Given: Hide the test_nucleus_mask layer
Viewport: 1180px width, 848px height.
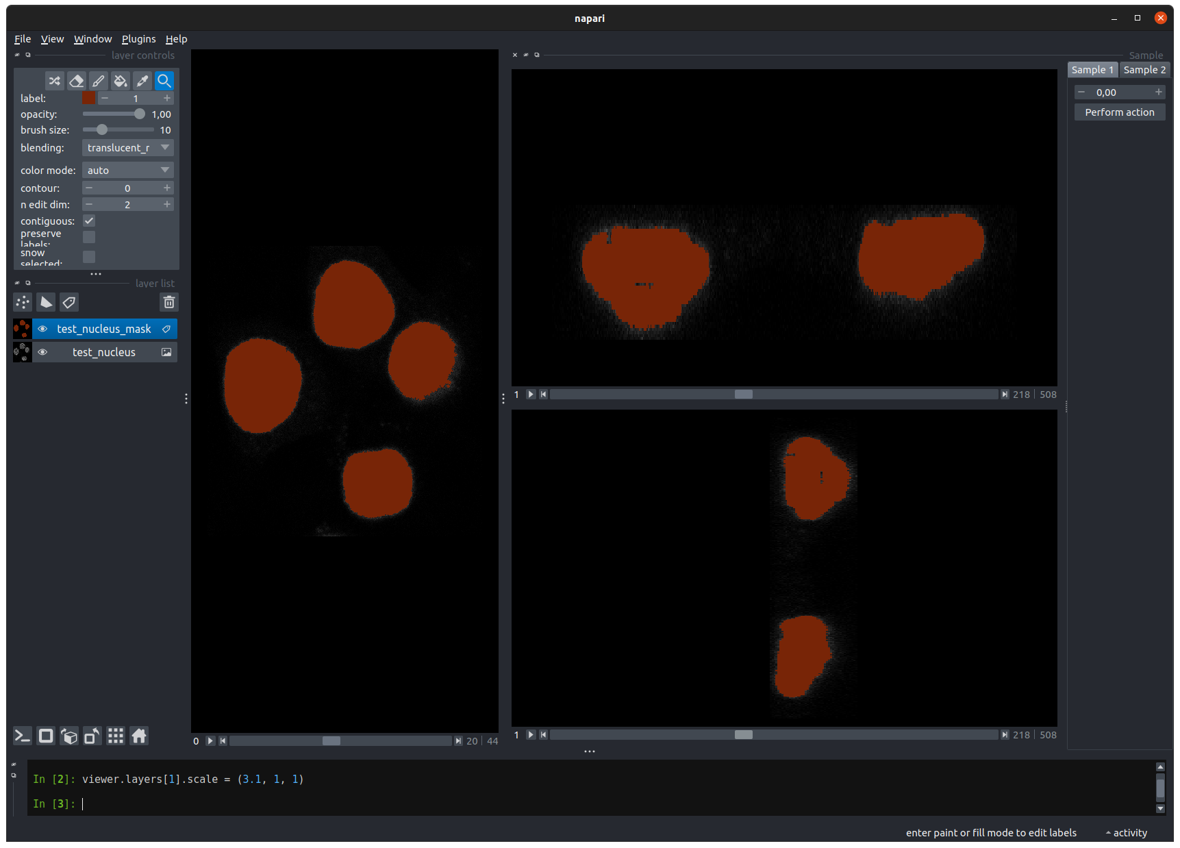Looking at the screenshot, I should 42,329.
